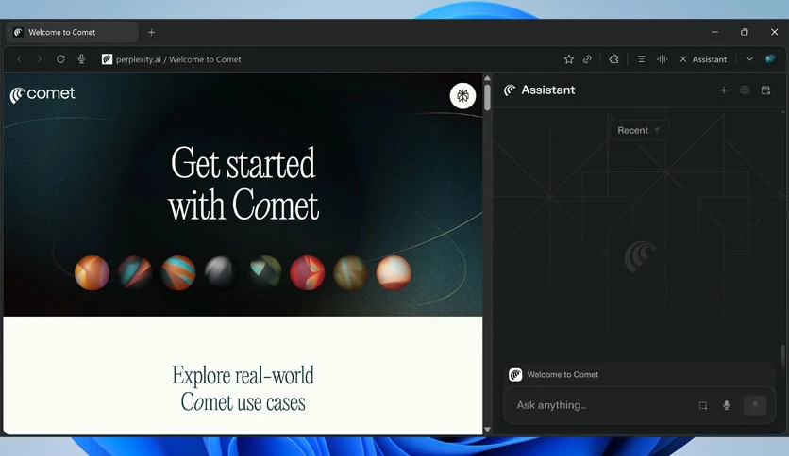This screenshot has width=789, height=456.
Task: Select the dark teal-red planet sphere
Action: (x=135, y=271)
